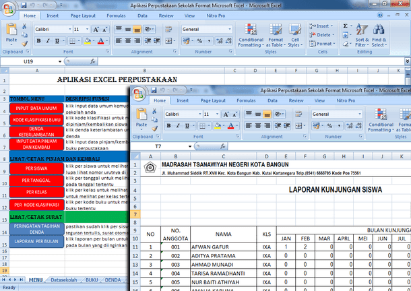
Task: Open Data tab in front window
Action: (272, 100)
